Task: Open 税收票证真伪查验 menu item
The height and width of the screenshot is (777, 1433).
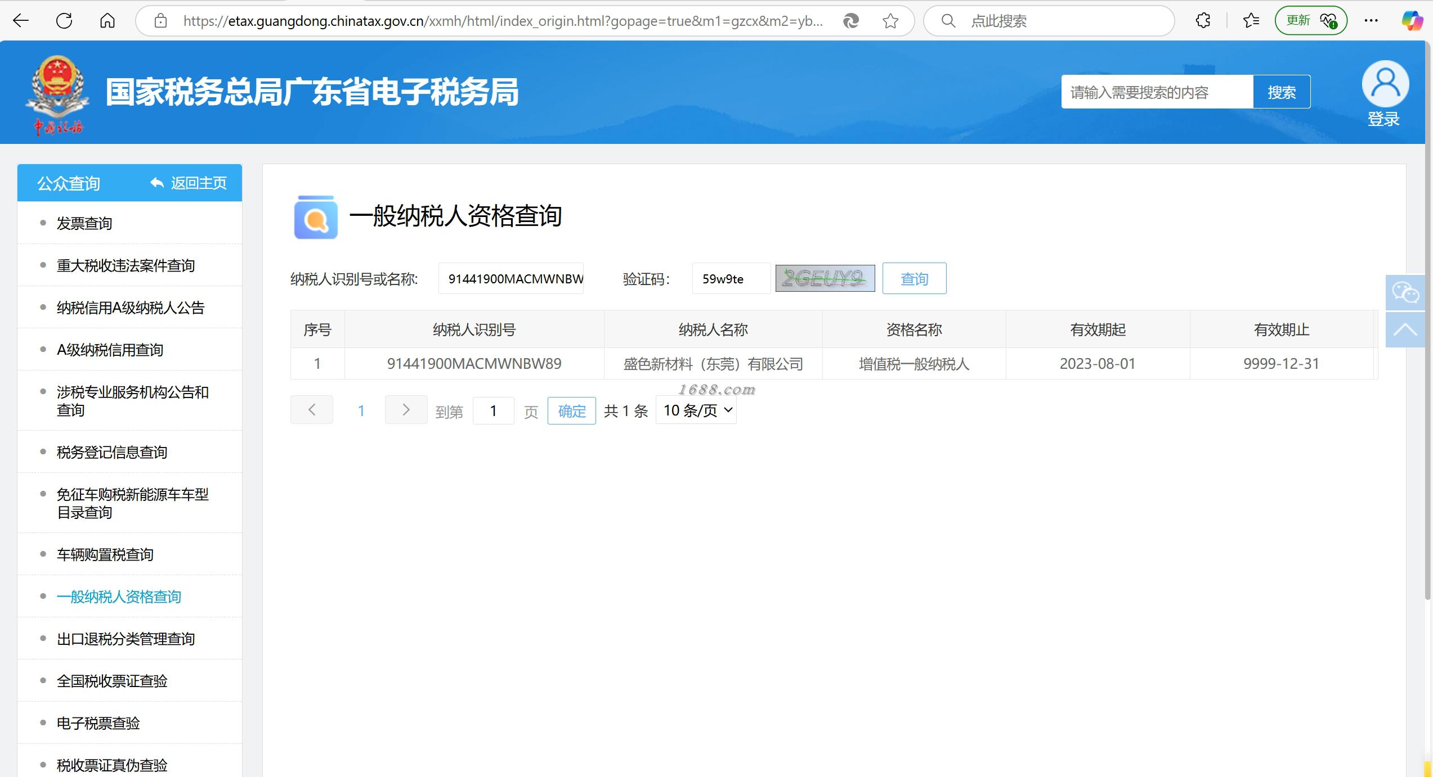Action: [x=112, y=765]
